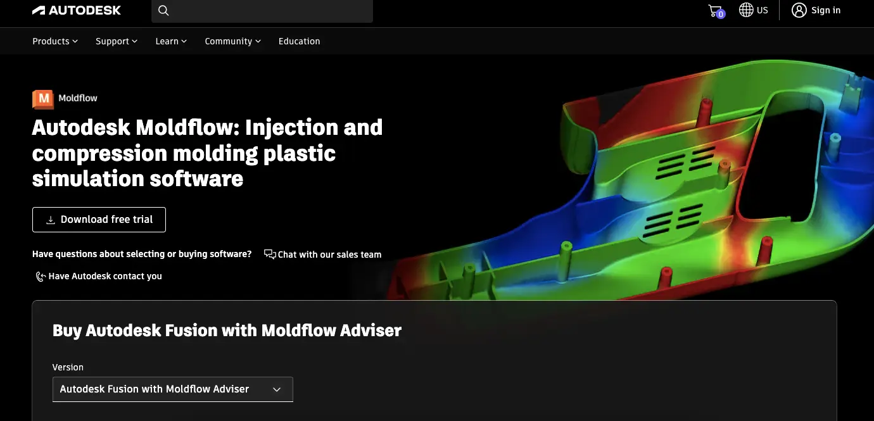Click Chat with our sales team

329,254
